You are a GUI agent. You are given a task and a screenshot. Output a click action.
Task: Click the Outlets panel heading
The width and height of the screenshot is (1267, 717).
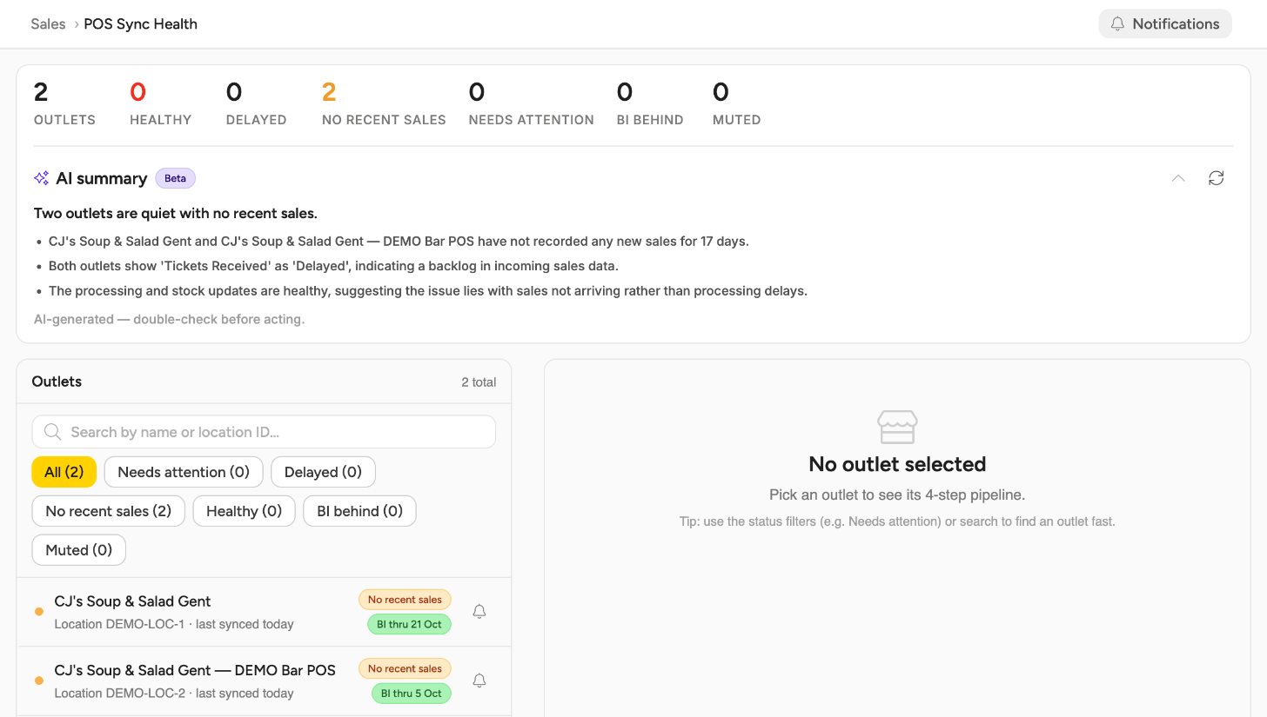tap(57, 382)
